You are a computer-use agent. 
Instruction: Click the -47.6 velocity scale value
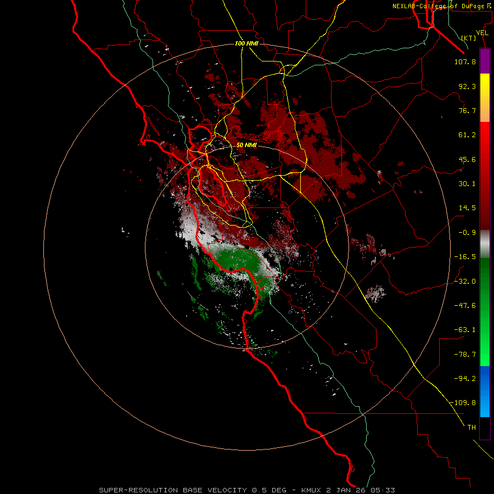click(x=465, y=306)
